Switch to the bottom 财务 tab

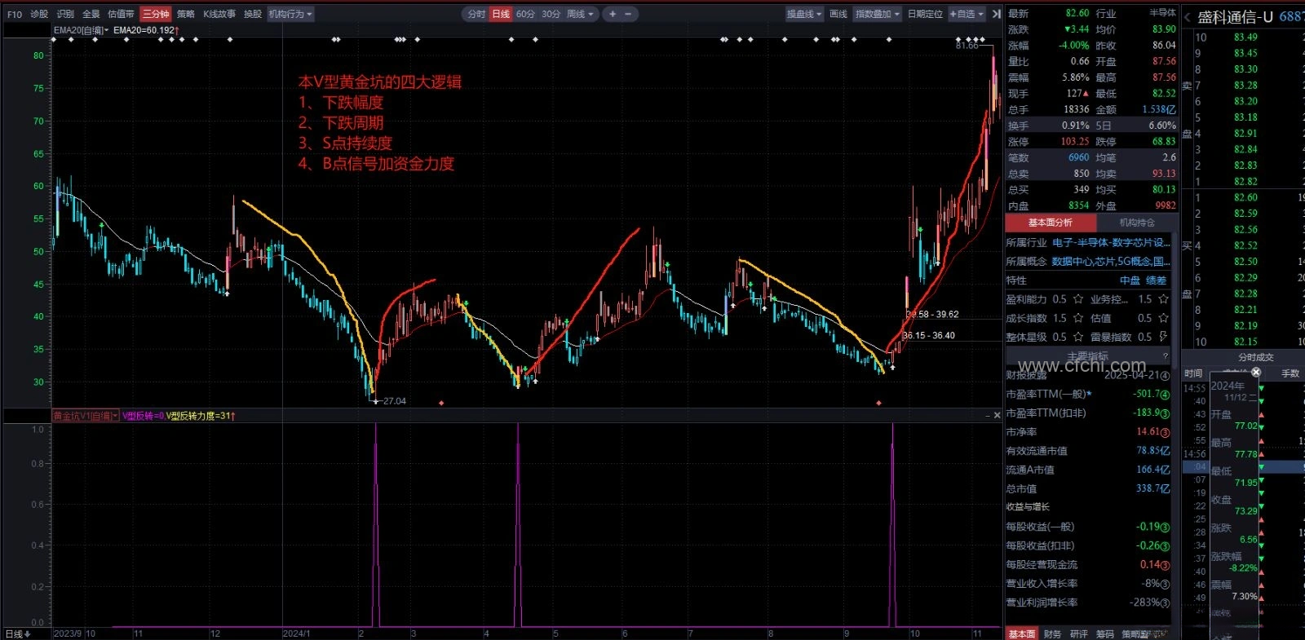click(1052, 633)
